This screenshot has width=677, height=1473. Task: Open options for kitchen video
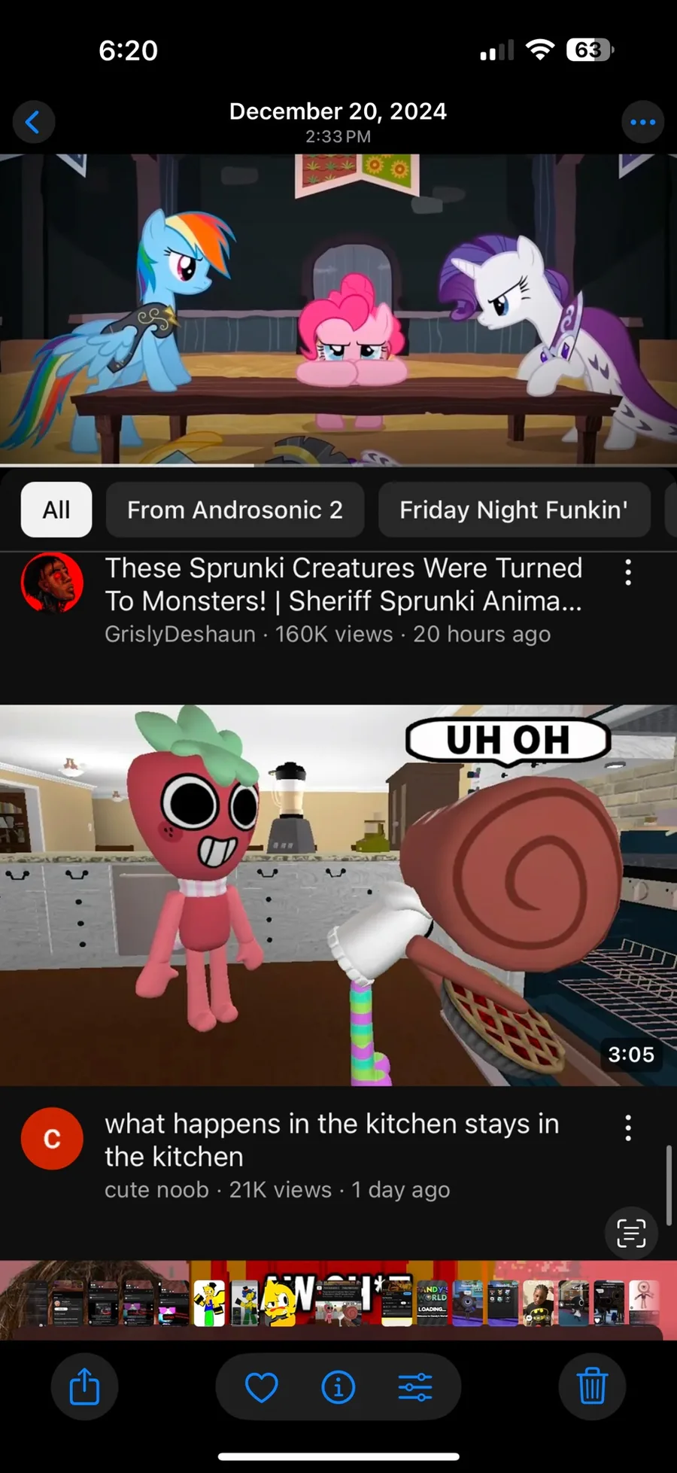click(x=628, y=1128)
